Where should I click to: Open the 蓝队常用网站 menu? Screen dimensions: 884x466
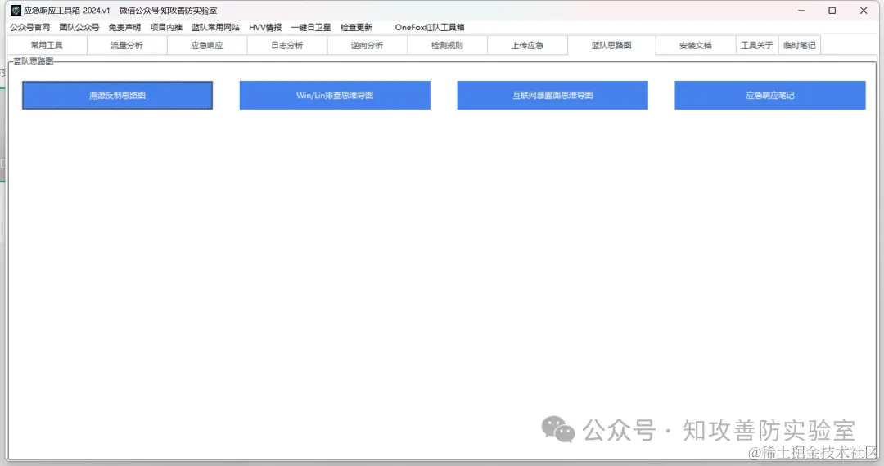215,27
